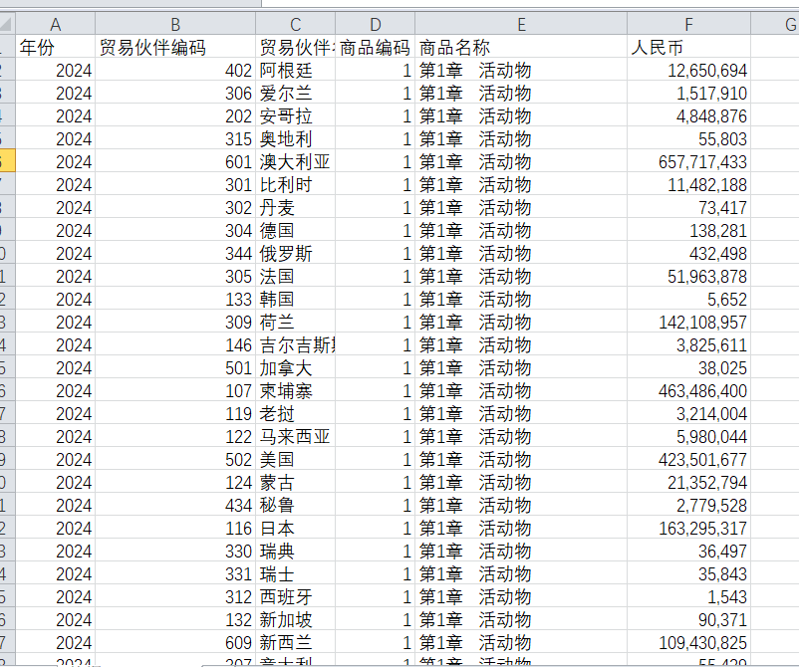This screenshot has width=799, height=667.
Task: Select column B header
Action: 175,24
